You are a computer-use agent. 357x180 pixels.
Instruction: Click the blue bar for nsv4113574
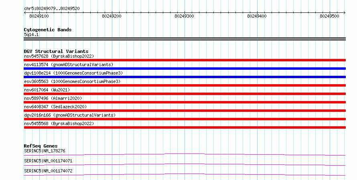click(185, 69)
